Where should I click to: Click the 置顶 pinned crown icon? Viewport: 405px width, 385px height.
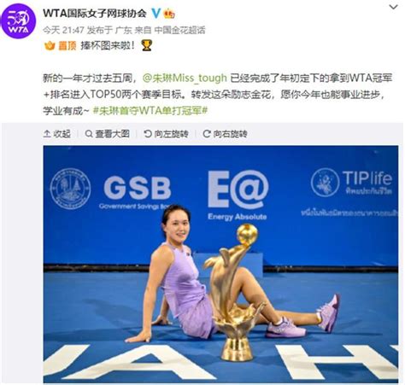pyautogui.click(x=50, y=45)
